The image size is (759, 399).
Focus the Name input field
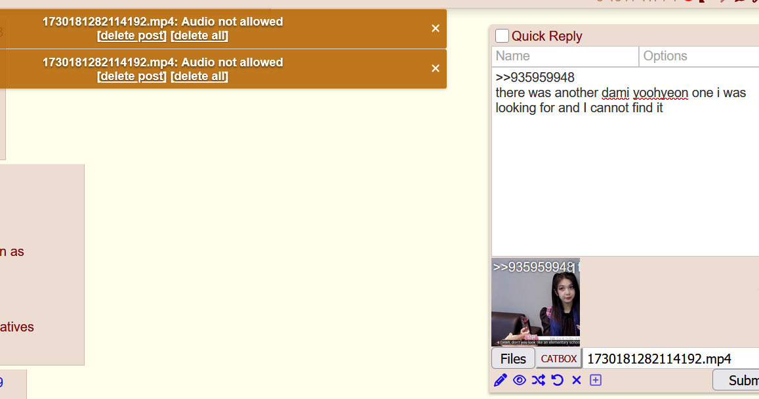click(x=565, y=56)
